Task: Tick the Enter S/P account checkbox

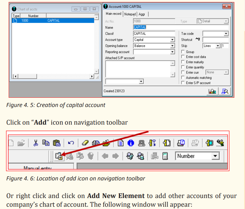Action: click(x=183, y=83)
